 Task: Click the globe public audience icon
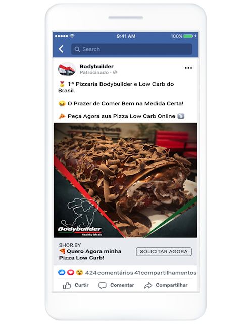(x=115, y=72)
